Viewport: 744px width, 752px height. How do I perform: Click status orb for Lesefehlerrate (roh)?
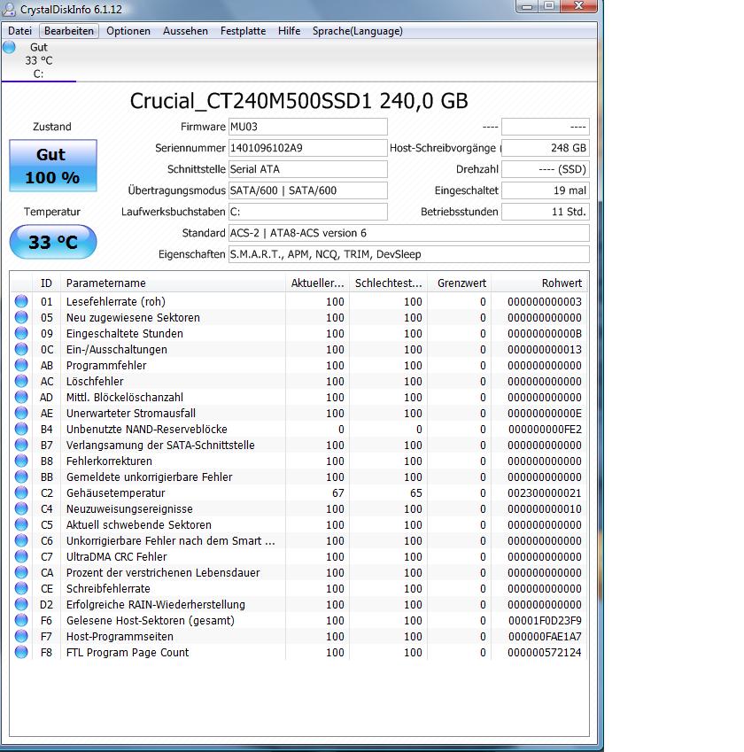(21, 301)
